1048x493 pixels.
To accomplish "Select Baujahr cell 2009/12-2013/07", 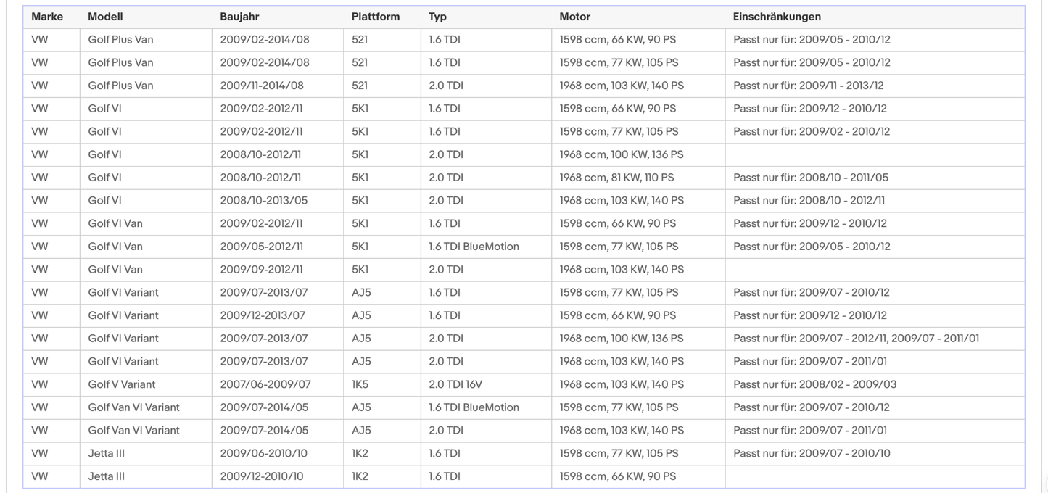I will pyautogui.click(x=263, y=315).
